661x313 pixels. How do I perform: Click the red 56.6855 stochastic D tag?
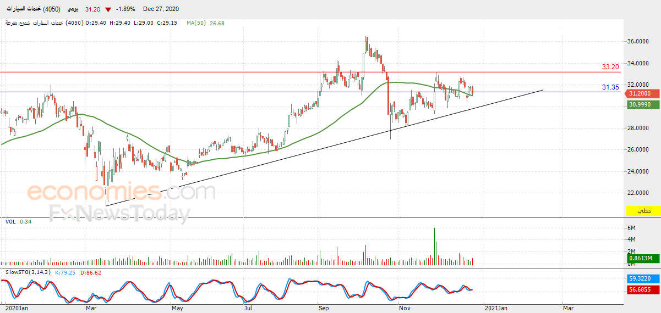click(642, 289)
